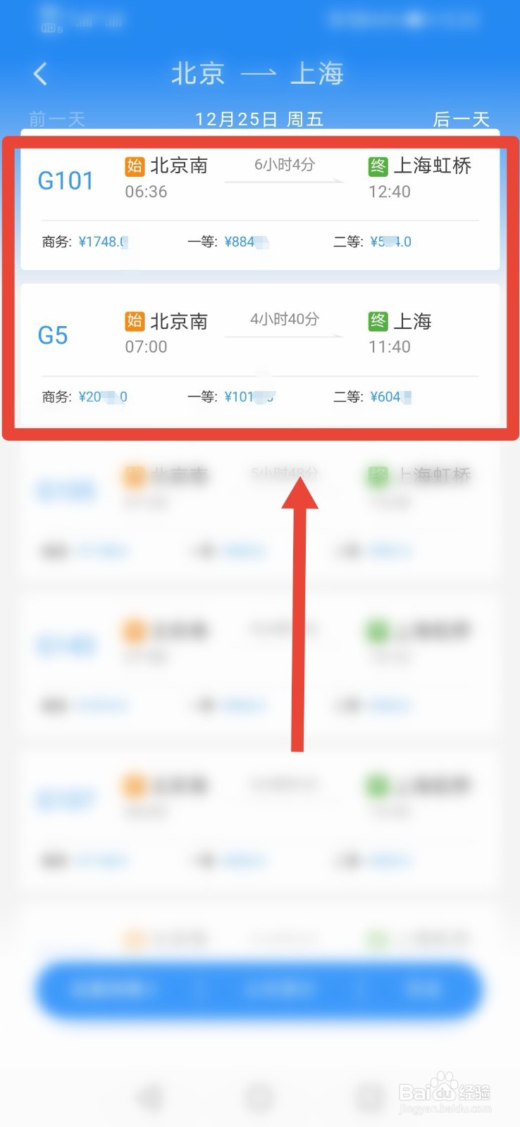520x1127 pixels.
Task: Tap 北京 — 上海 route title
Action: [258, 73]
